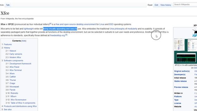Click 'From Wikipedia, the free encyclopedia' tagline
Image resolution: width=197 pixels, height=111 pixels.
click(17, 19)
